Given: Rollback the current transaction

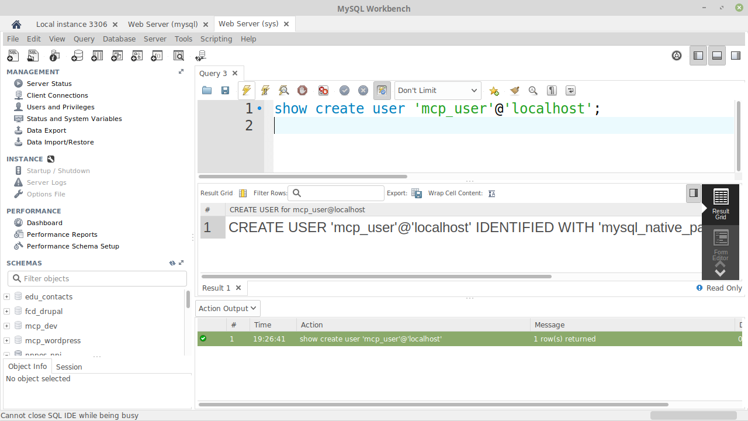Looking at the screenshot, I should tap(363, 91).
